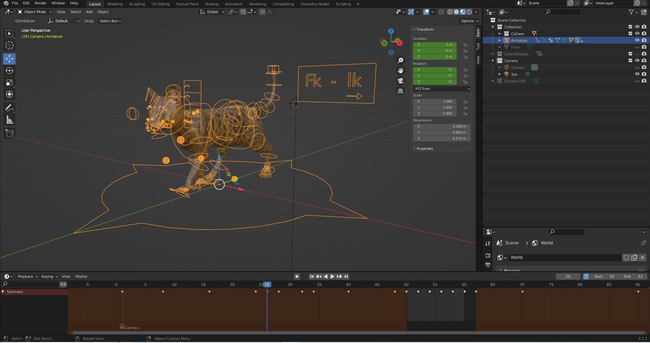Click the End frame field
The image size is (650, 343).
coord(634,276)
